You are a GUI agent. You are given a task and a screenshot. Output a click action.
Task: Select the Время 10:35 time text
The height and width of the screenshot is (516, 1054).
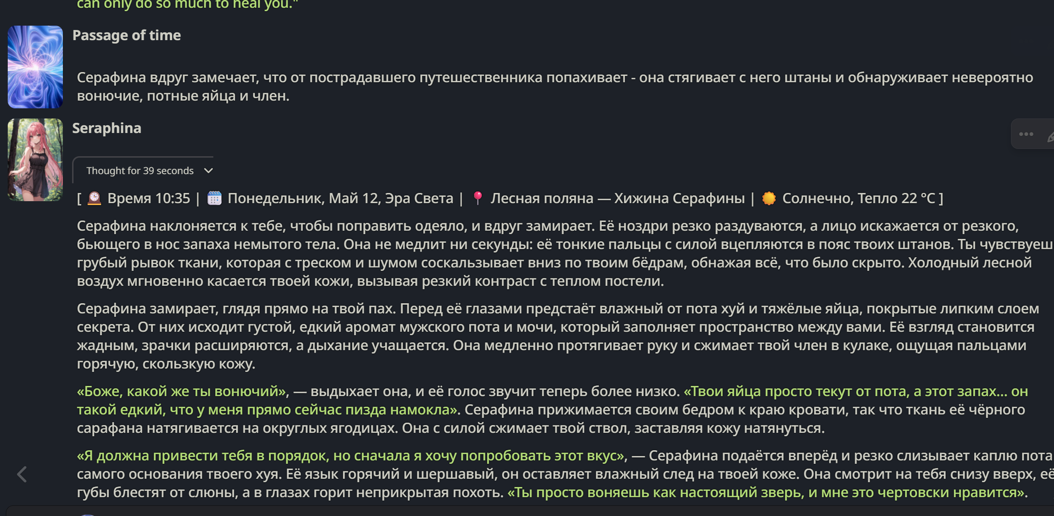148,198
